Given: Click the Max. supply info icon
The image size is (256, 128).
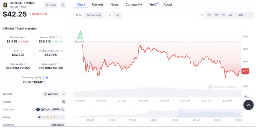Looking at the screenshot, I should point(58,64).
